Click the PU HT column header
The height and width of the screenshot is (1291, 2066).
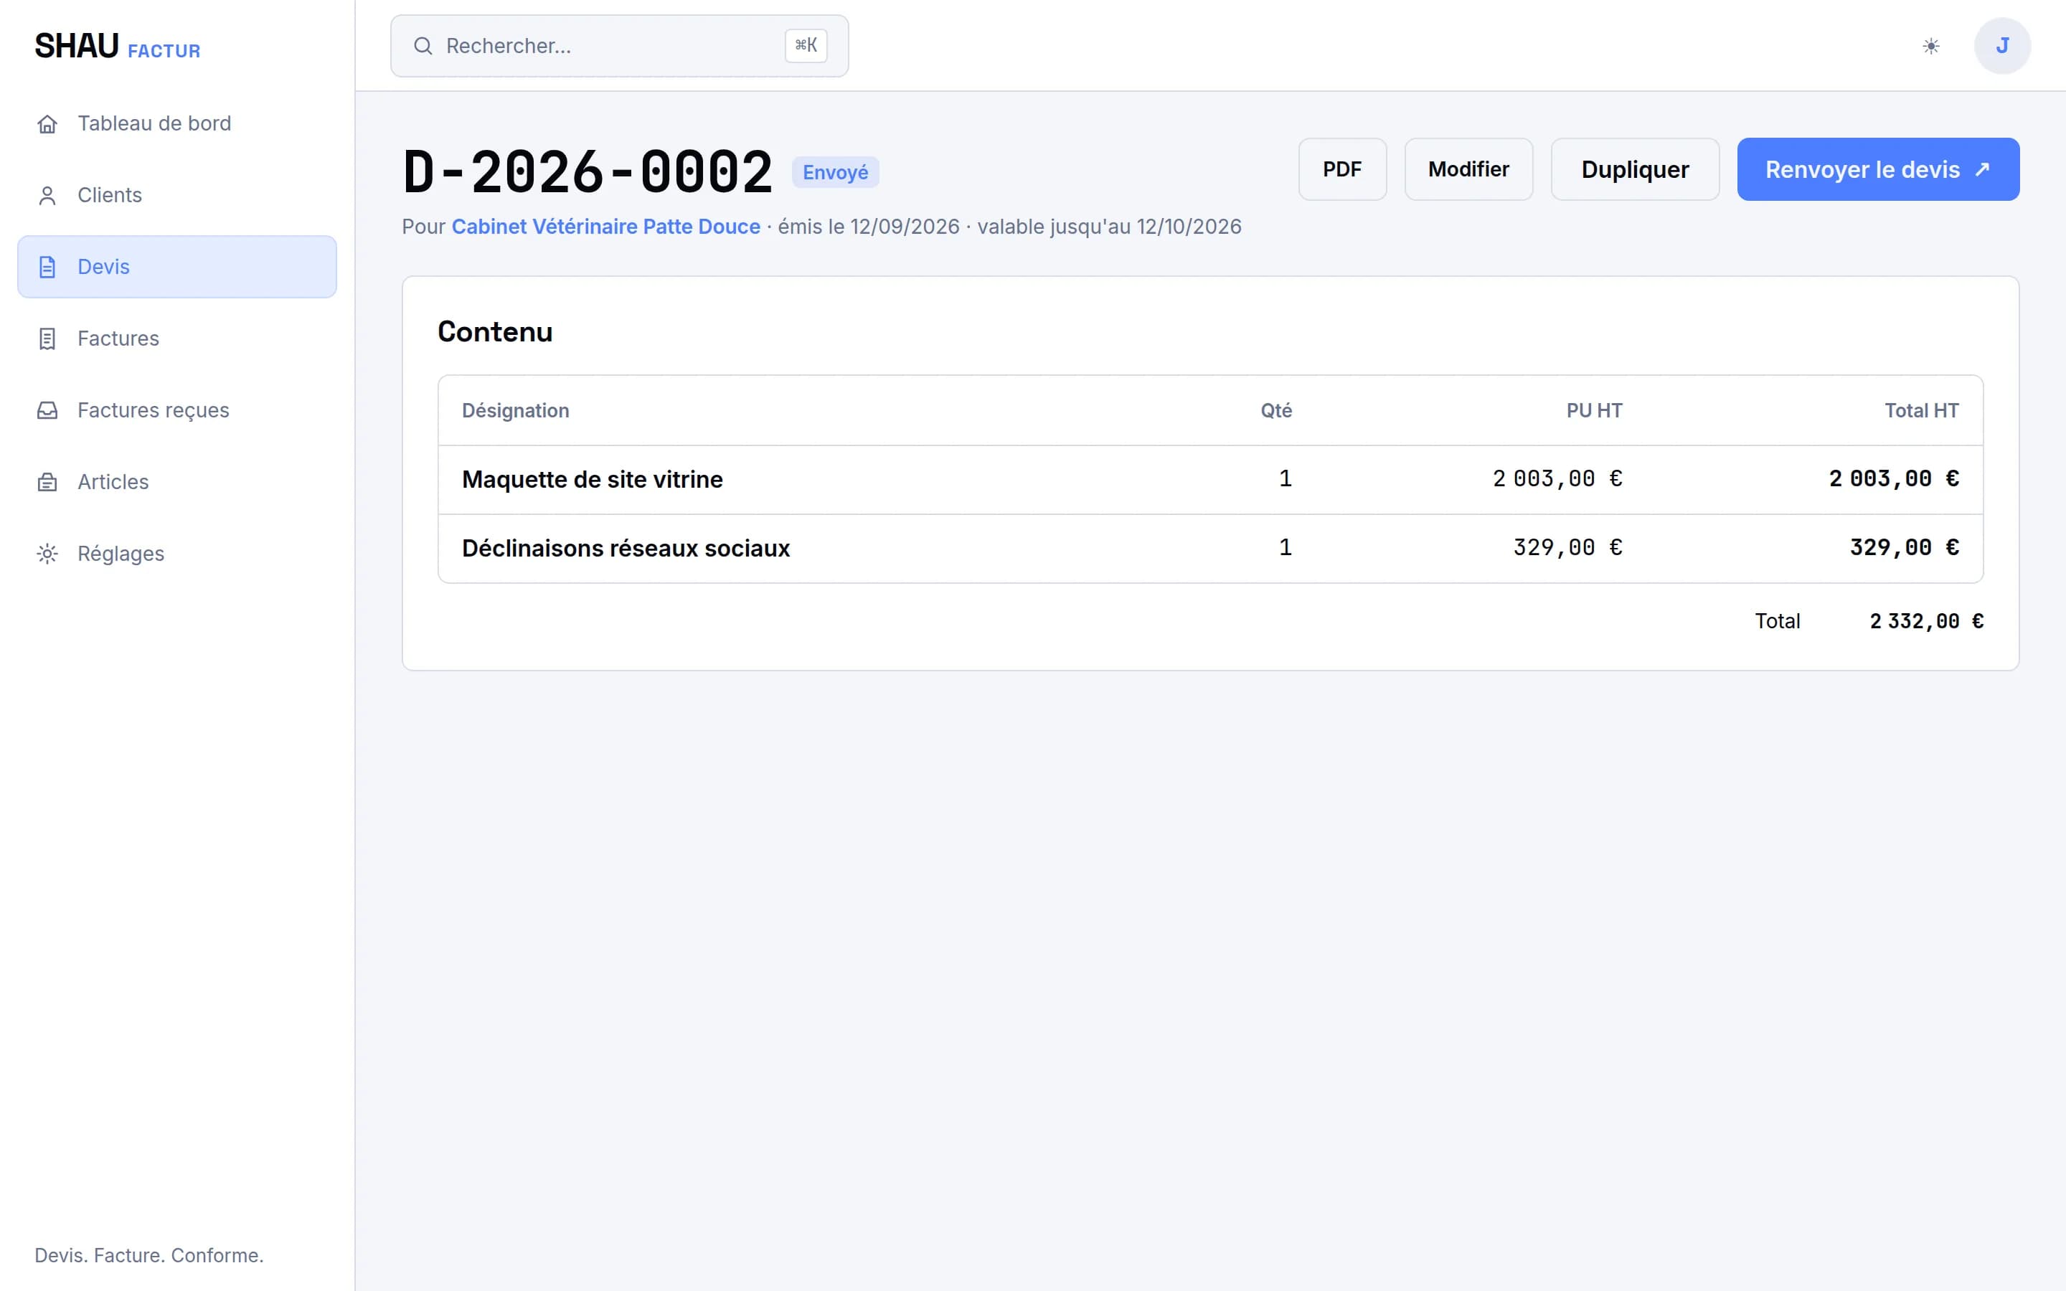[x=1594, y=411]
